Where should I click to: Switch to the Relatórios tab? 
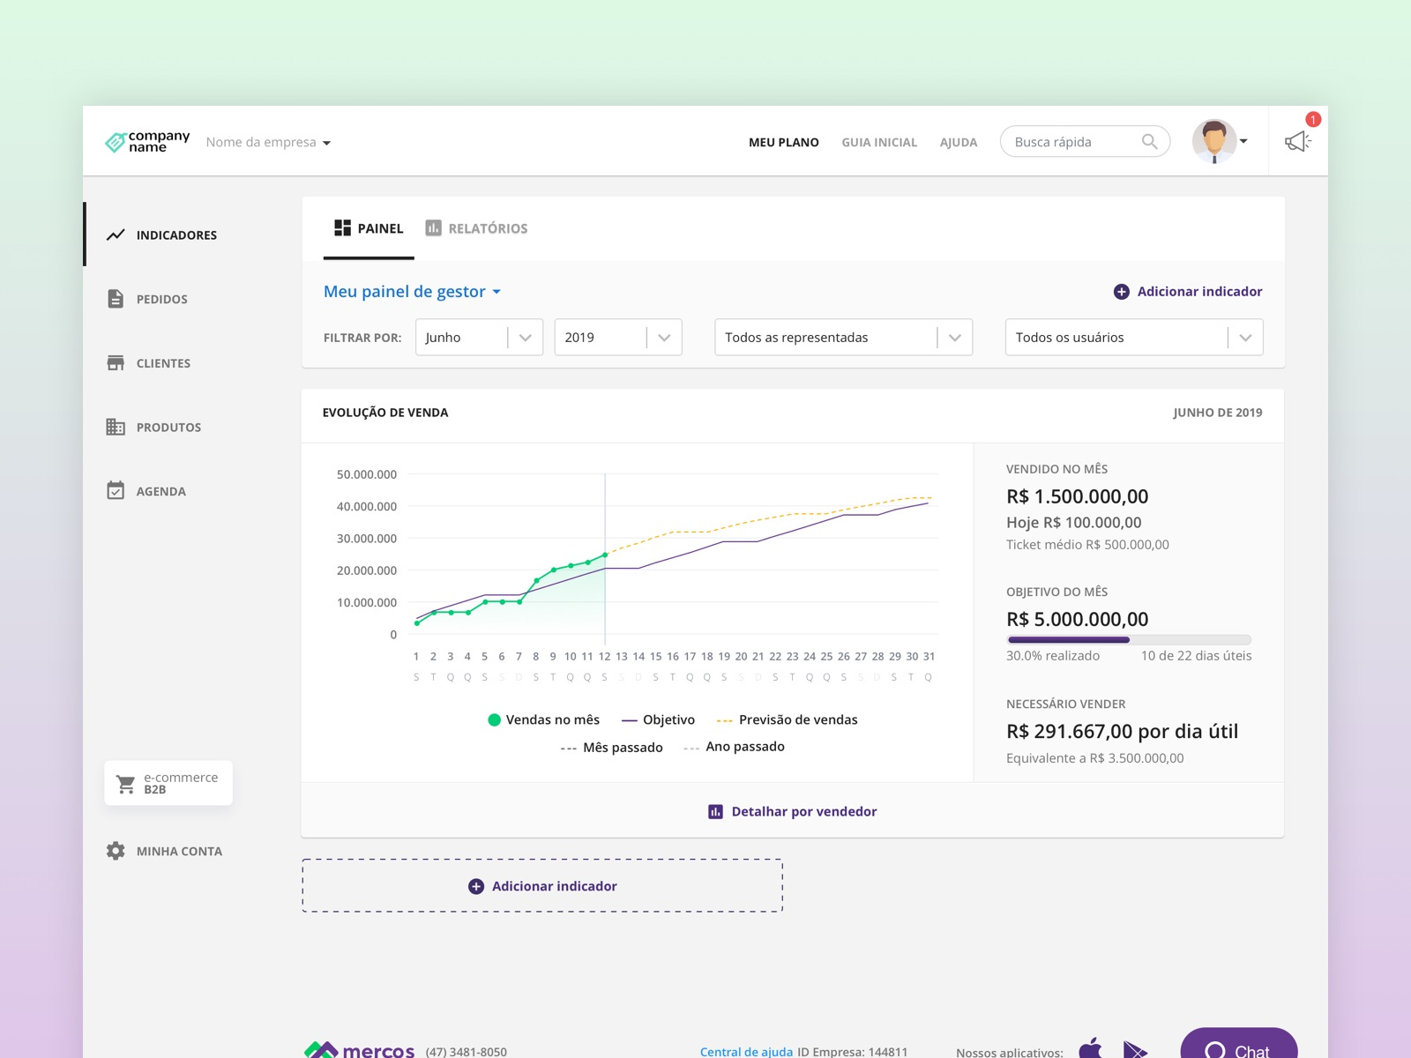point(476,228)
